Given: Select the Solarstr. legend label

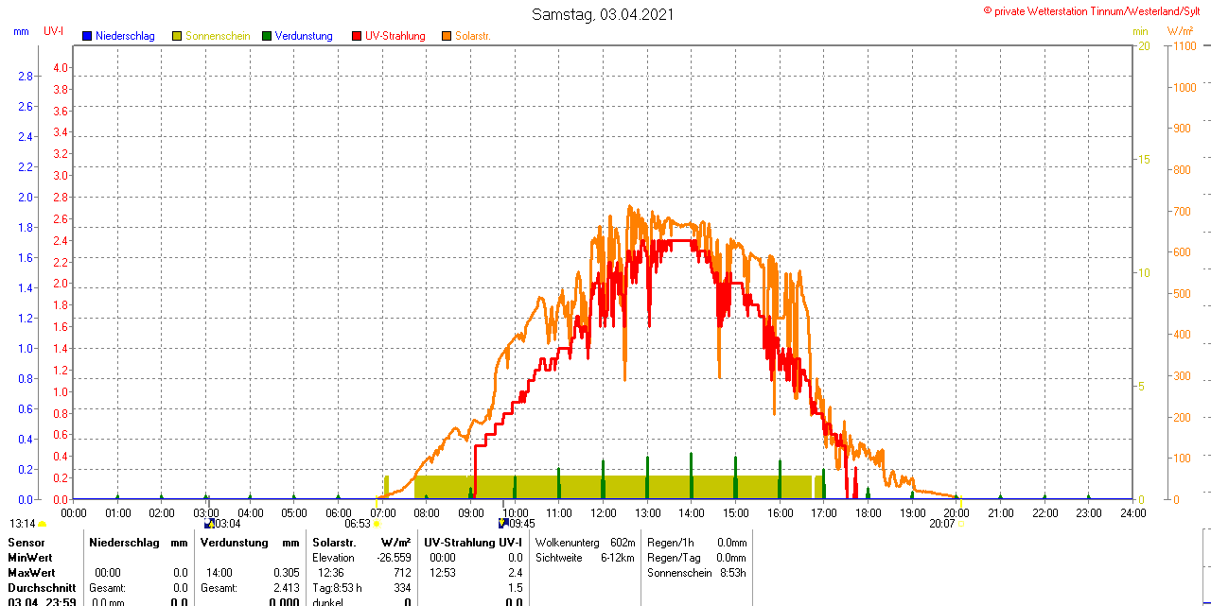Looking at the screenshot, I should pyautogui.click(x=473, y=36).
